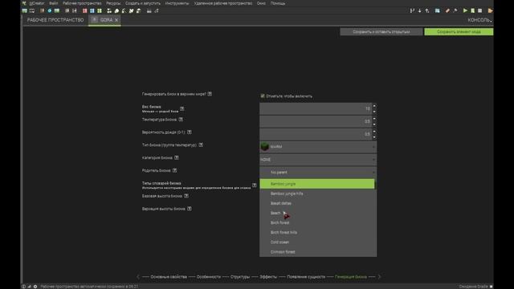514x289 pixels.
Task: Go to Эффекты page
Action: 268,277
